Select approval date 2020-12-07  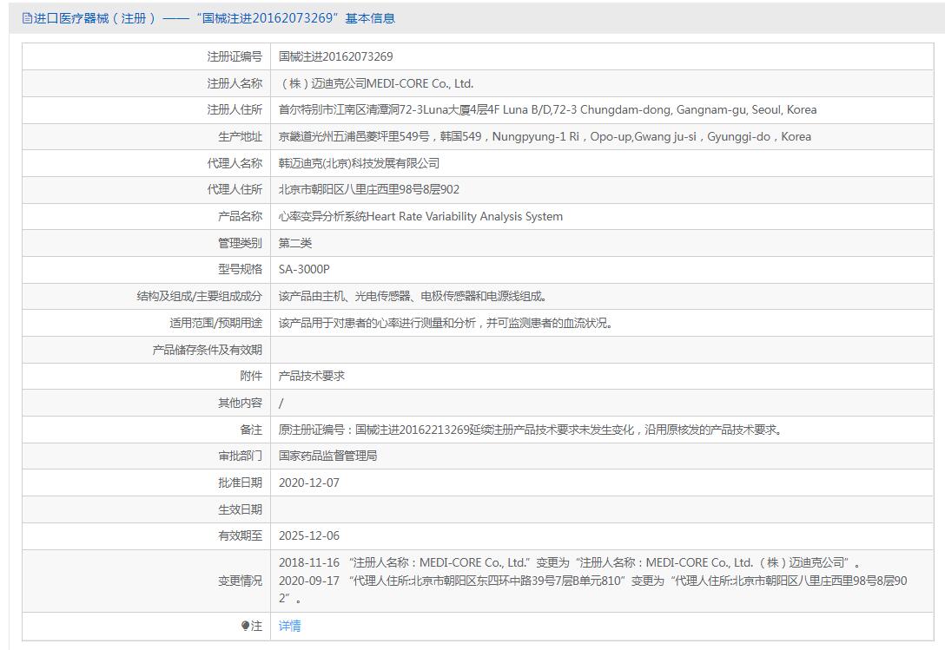(309, 483)
